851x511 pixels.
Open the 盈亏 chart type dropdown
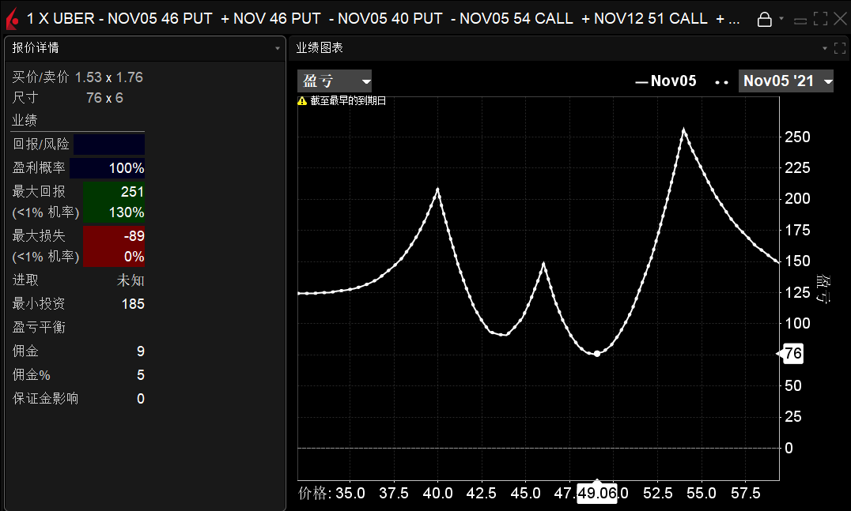pyautogui.click(x=335, y=81)
